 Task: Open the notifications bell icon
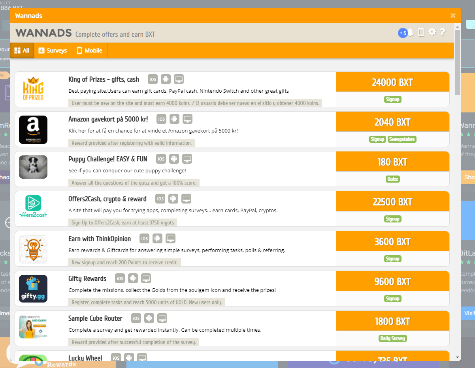coord(411,32)
